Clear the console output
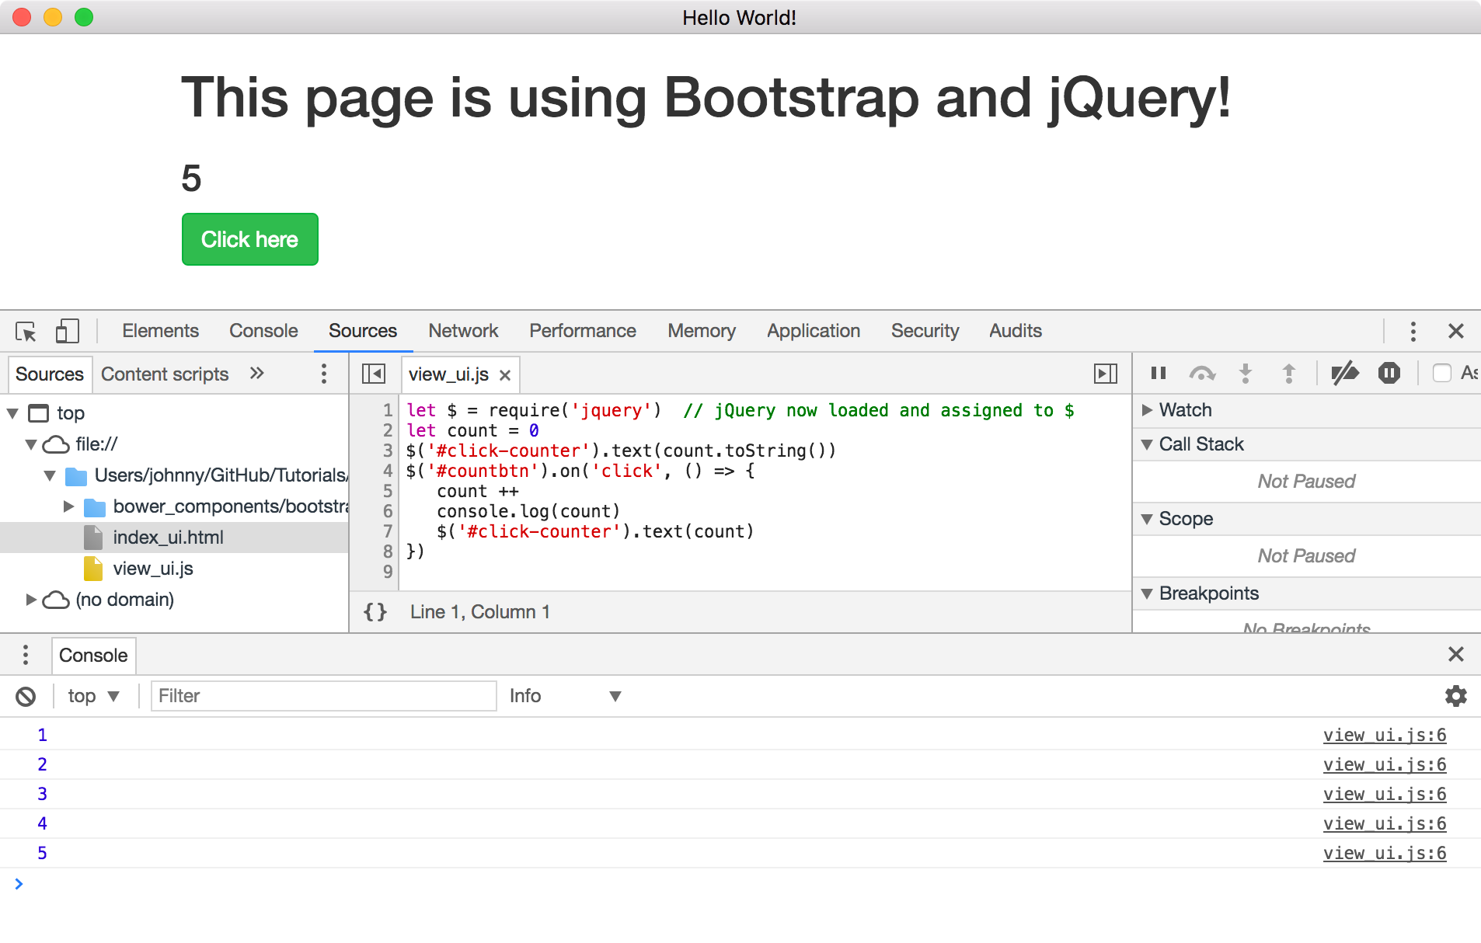This screenshot has width=1481, height=943. tap(26, 696)
